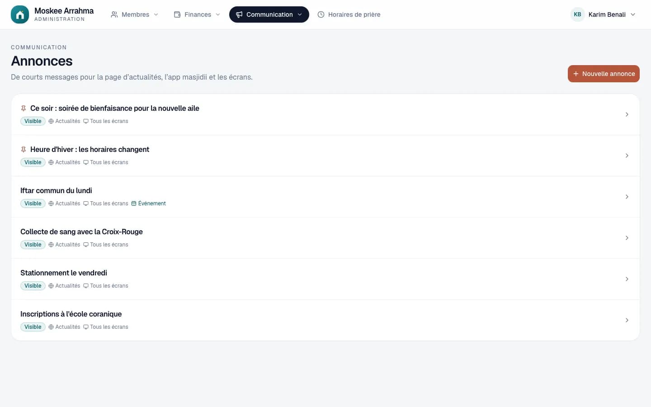This screenshot has height=407, width=651.
Task: Click the members icon in the navigation bar
Action: point(114,14)
